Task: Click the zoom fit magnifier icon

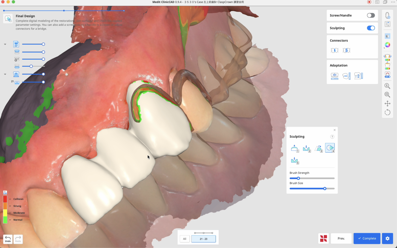Action: (x=387, y=95)
